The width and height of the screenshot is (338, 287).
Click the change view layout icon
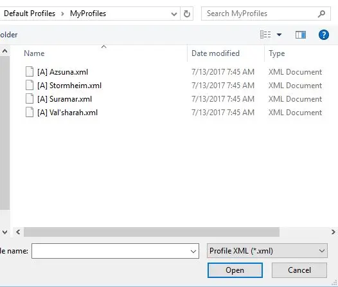265,35
